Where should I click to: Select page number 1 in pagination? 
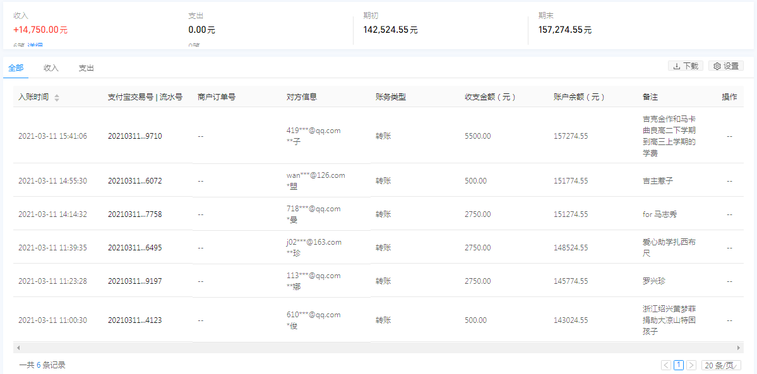[679, 365]
